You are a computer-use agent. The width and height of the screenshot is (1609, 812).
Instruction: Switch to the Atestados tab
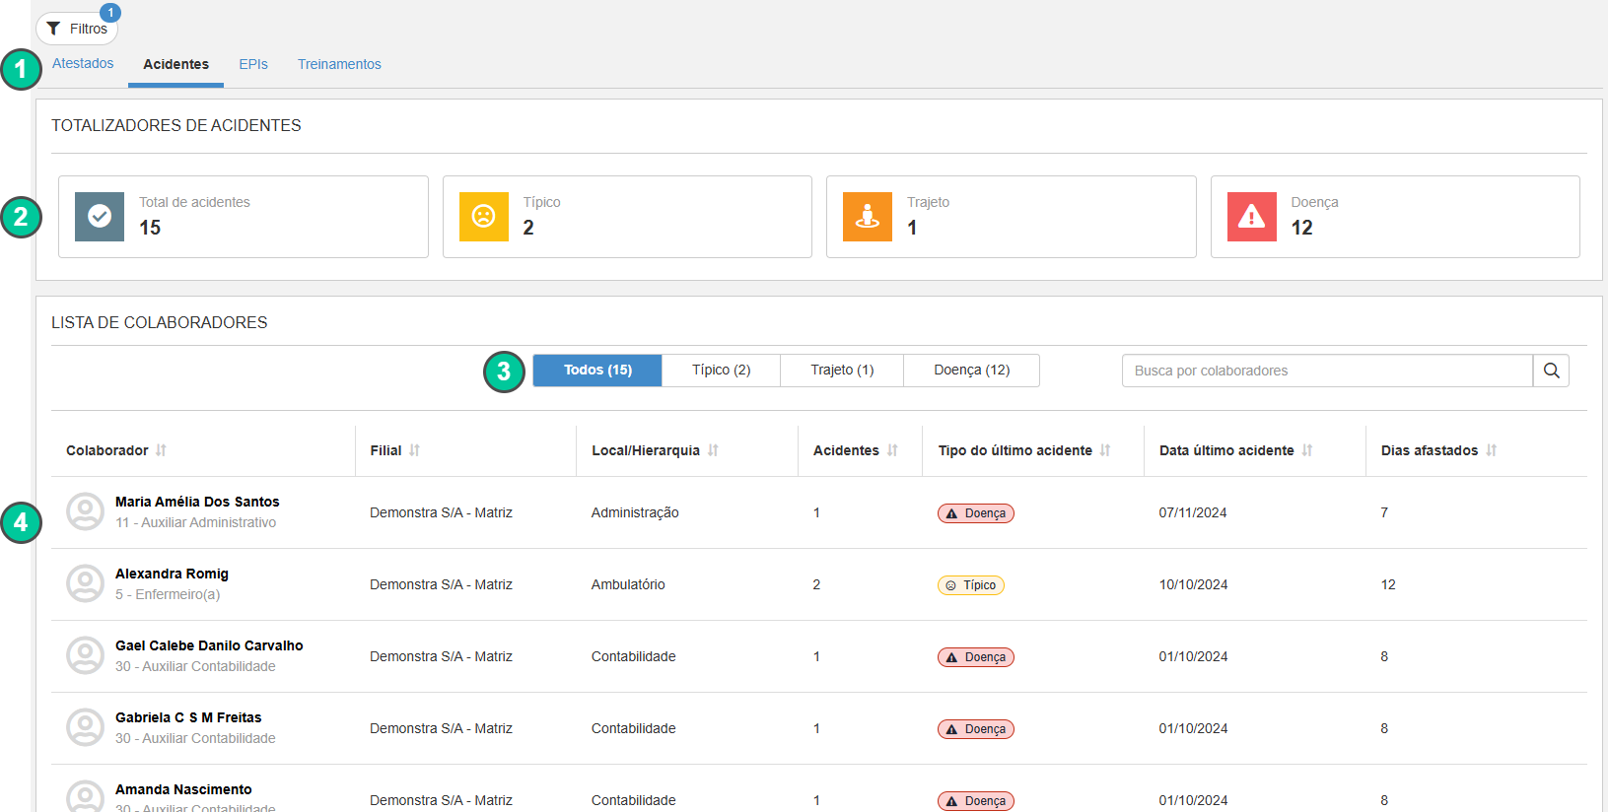click(83, 63)
